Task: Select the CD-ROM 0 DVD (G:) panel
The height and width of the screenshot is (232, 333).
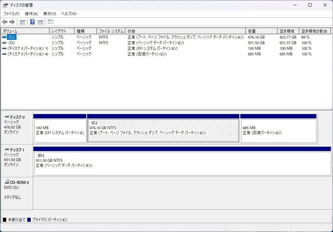Action: pyautogui.click(x=17, y=193)
